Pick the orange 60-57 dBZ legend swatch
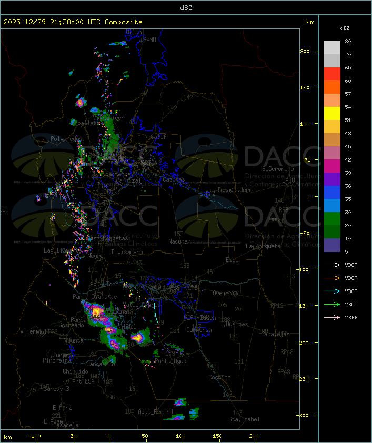 [332, 87]
